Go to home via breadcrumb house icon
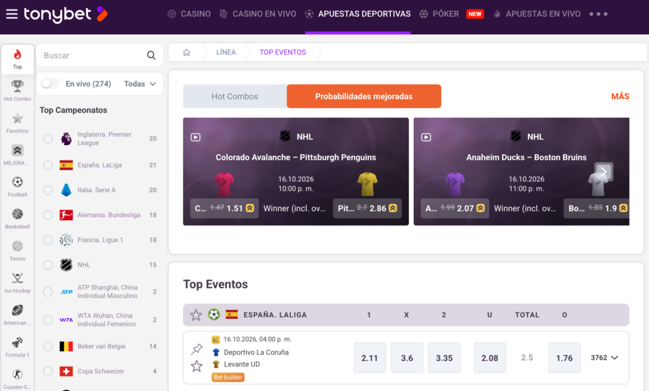The image size is (649, 391). [x=187, y=53]
